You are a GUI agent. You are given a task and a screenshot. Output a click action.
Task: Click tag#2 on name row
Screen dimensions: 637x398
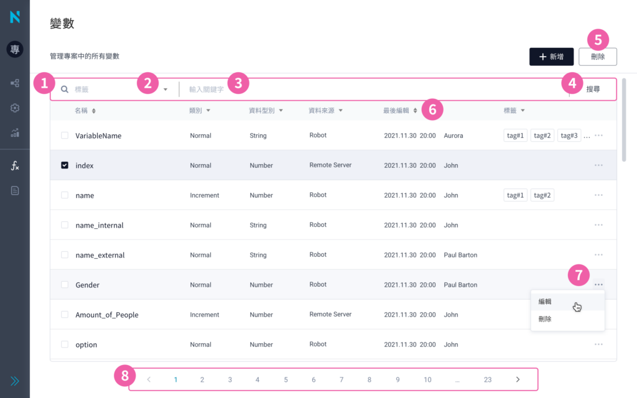click(x=542, y=195)
